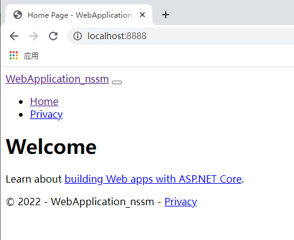Click the globe favicon on the tab
Viewport: 294px width, 240px height.
pos(18,15)
